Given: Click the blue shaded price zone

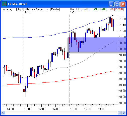Looking at the screenshot, I should [x=97, y=45].
